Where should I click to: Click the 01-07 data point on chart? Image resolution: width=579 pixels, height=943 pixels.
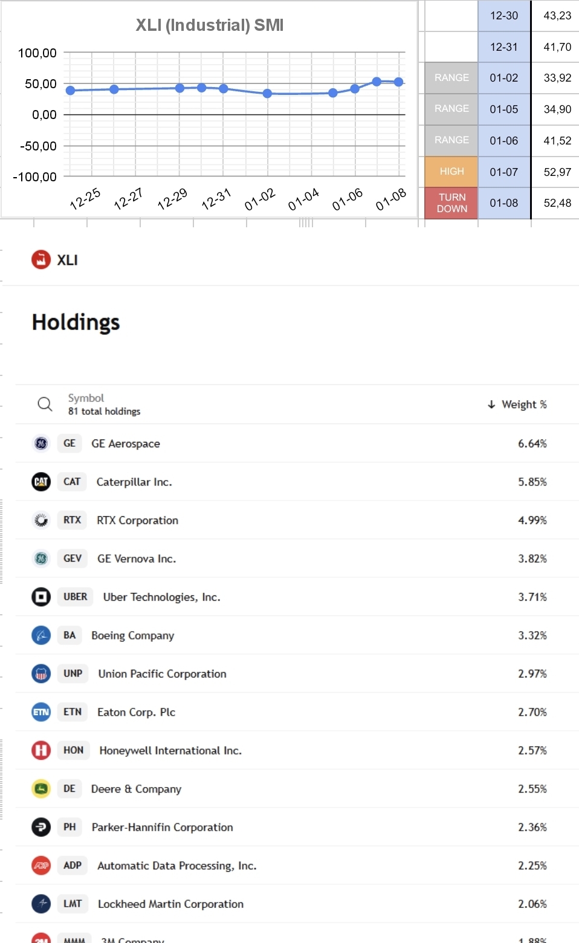(x=377, y=82)
